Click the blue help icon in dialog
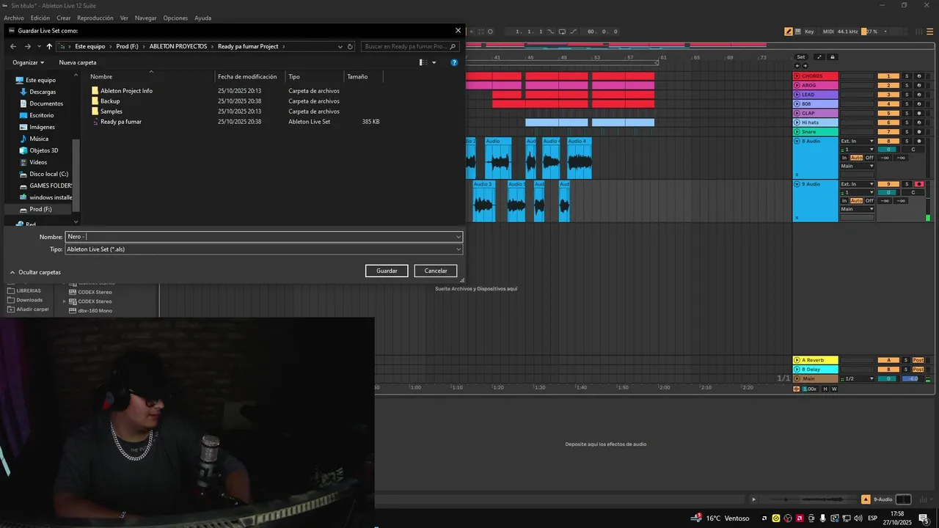The image size is (939, 528). pos(455,62)
